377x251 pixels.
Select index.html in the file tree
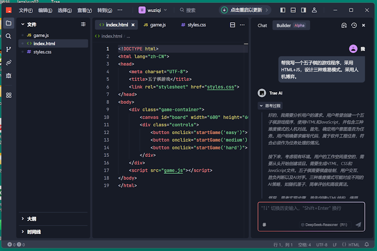[53, 43]
